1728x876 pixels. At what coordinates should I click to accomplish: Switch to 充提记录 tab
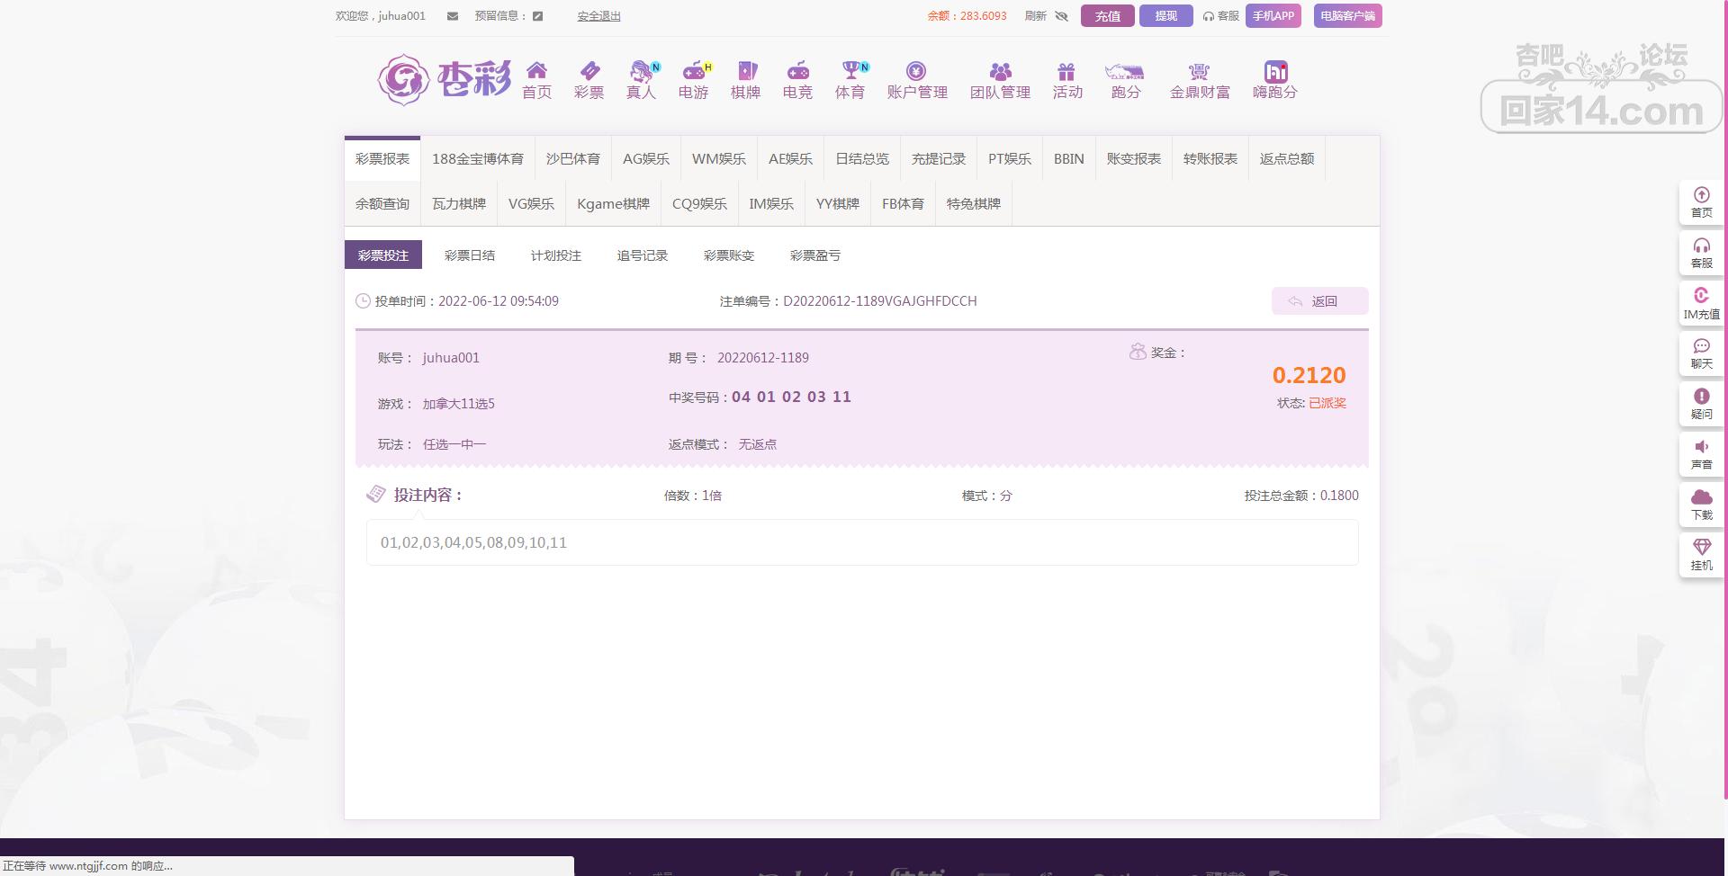(938, 159)
